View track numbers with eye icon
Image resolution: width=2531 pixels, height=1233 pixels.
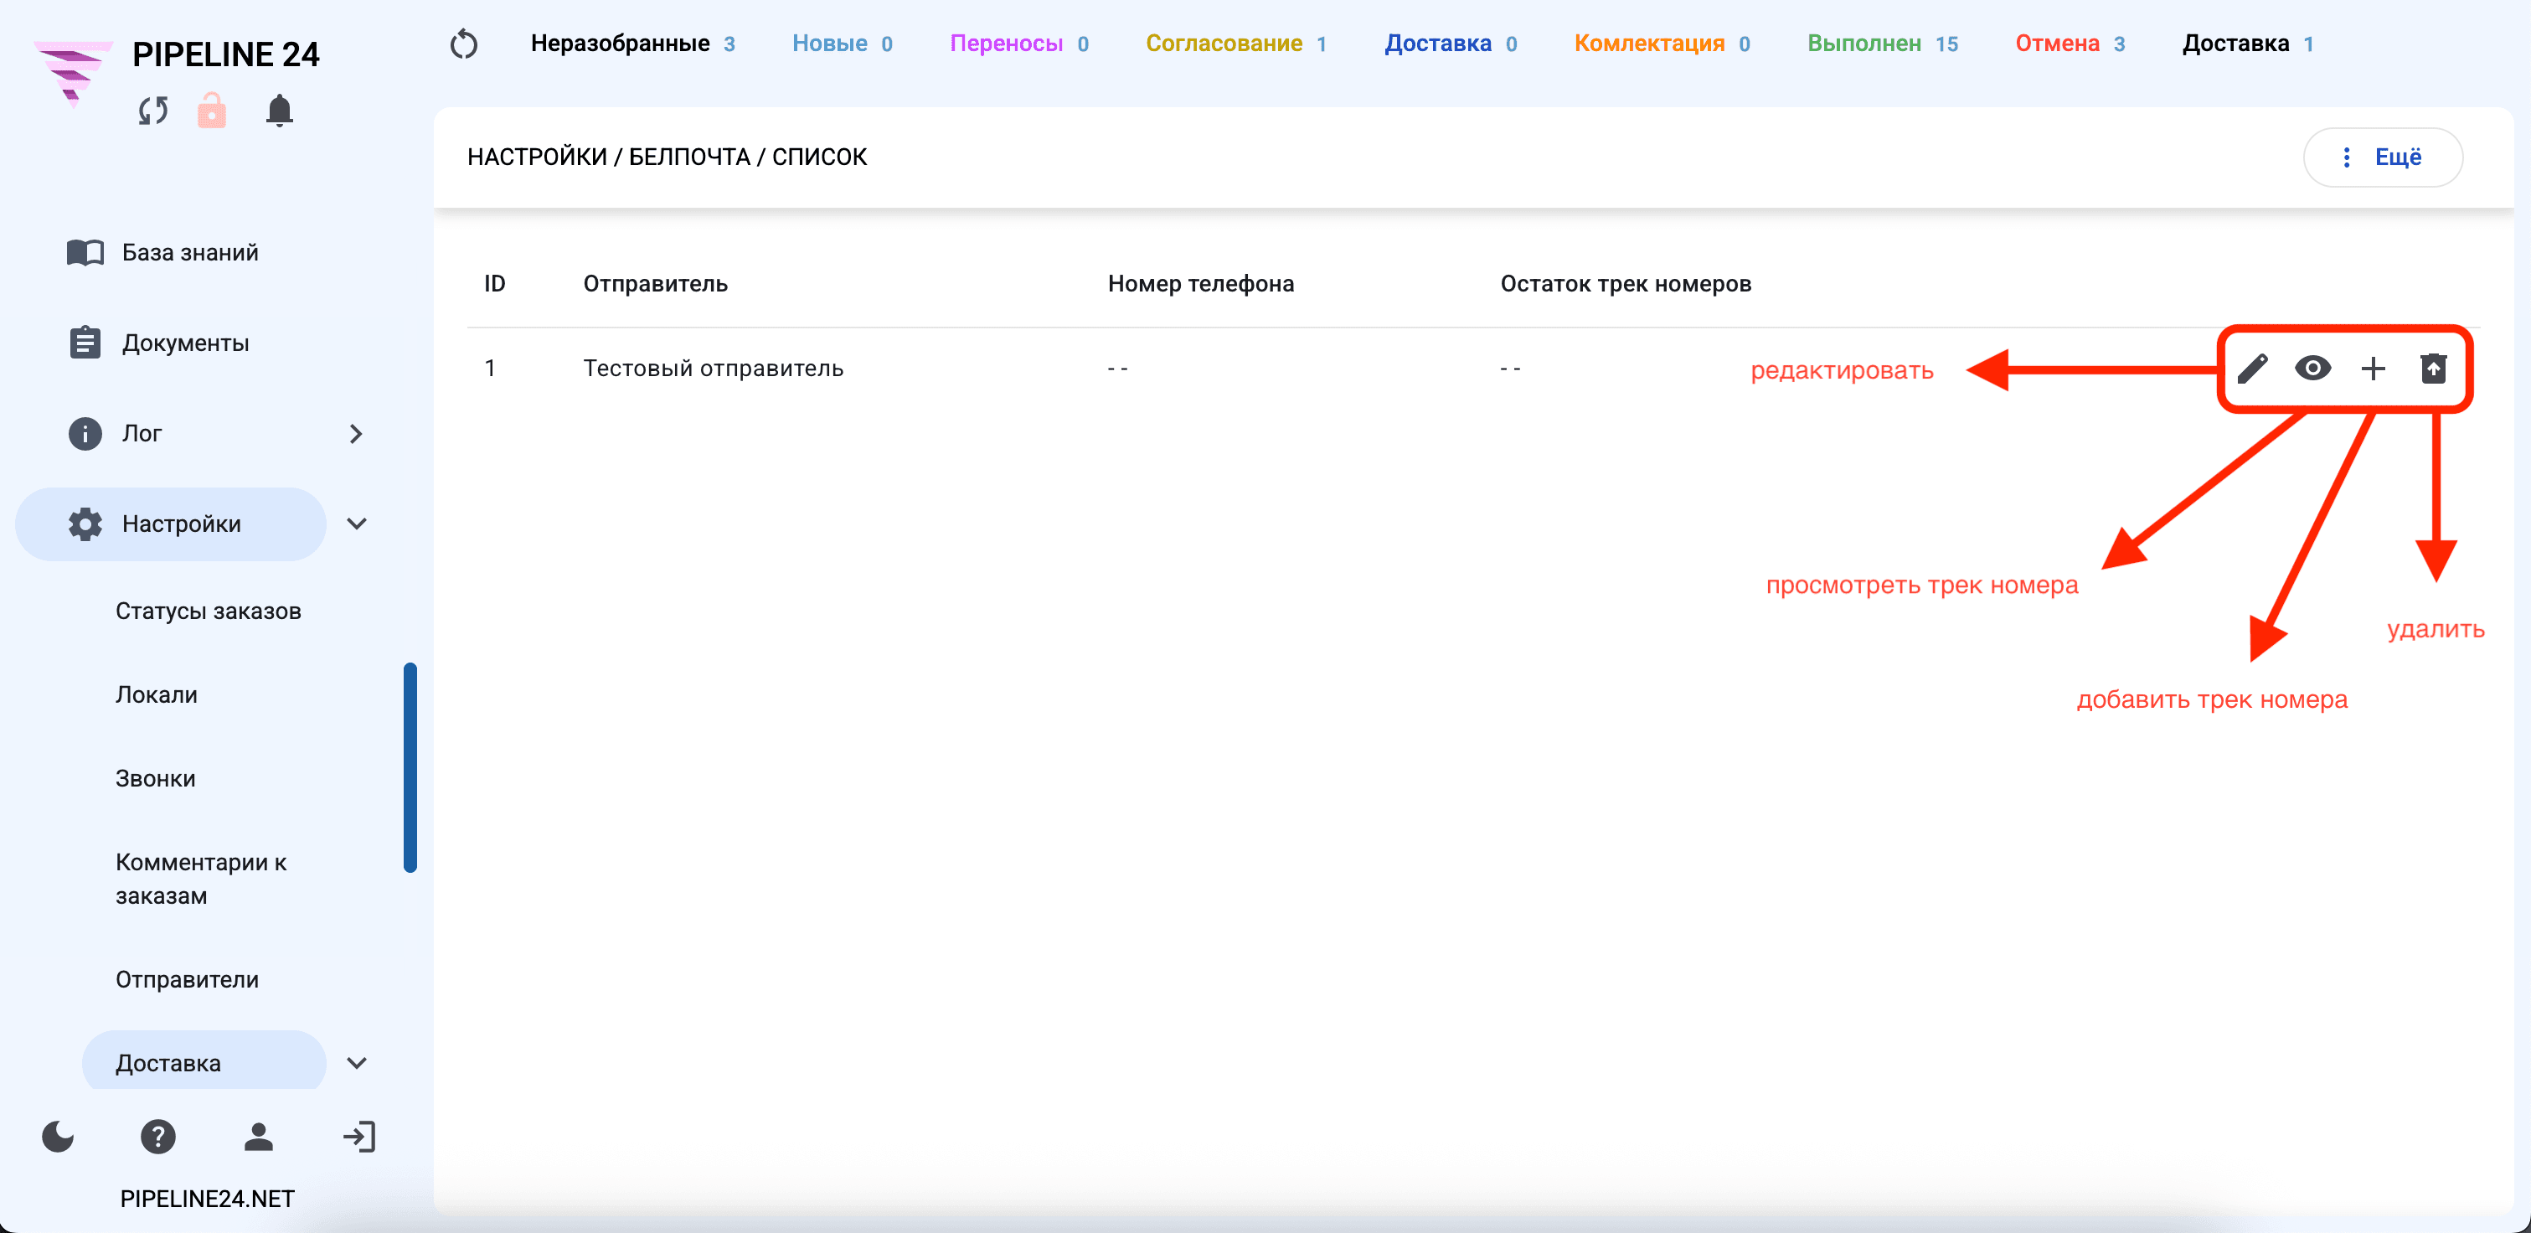2313,369
